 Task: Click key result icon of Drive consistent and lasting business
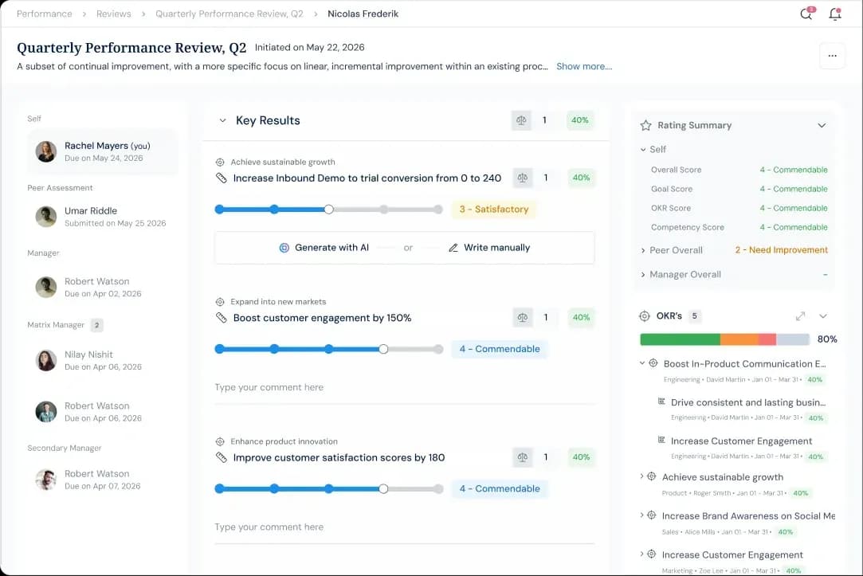(661, 402)
